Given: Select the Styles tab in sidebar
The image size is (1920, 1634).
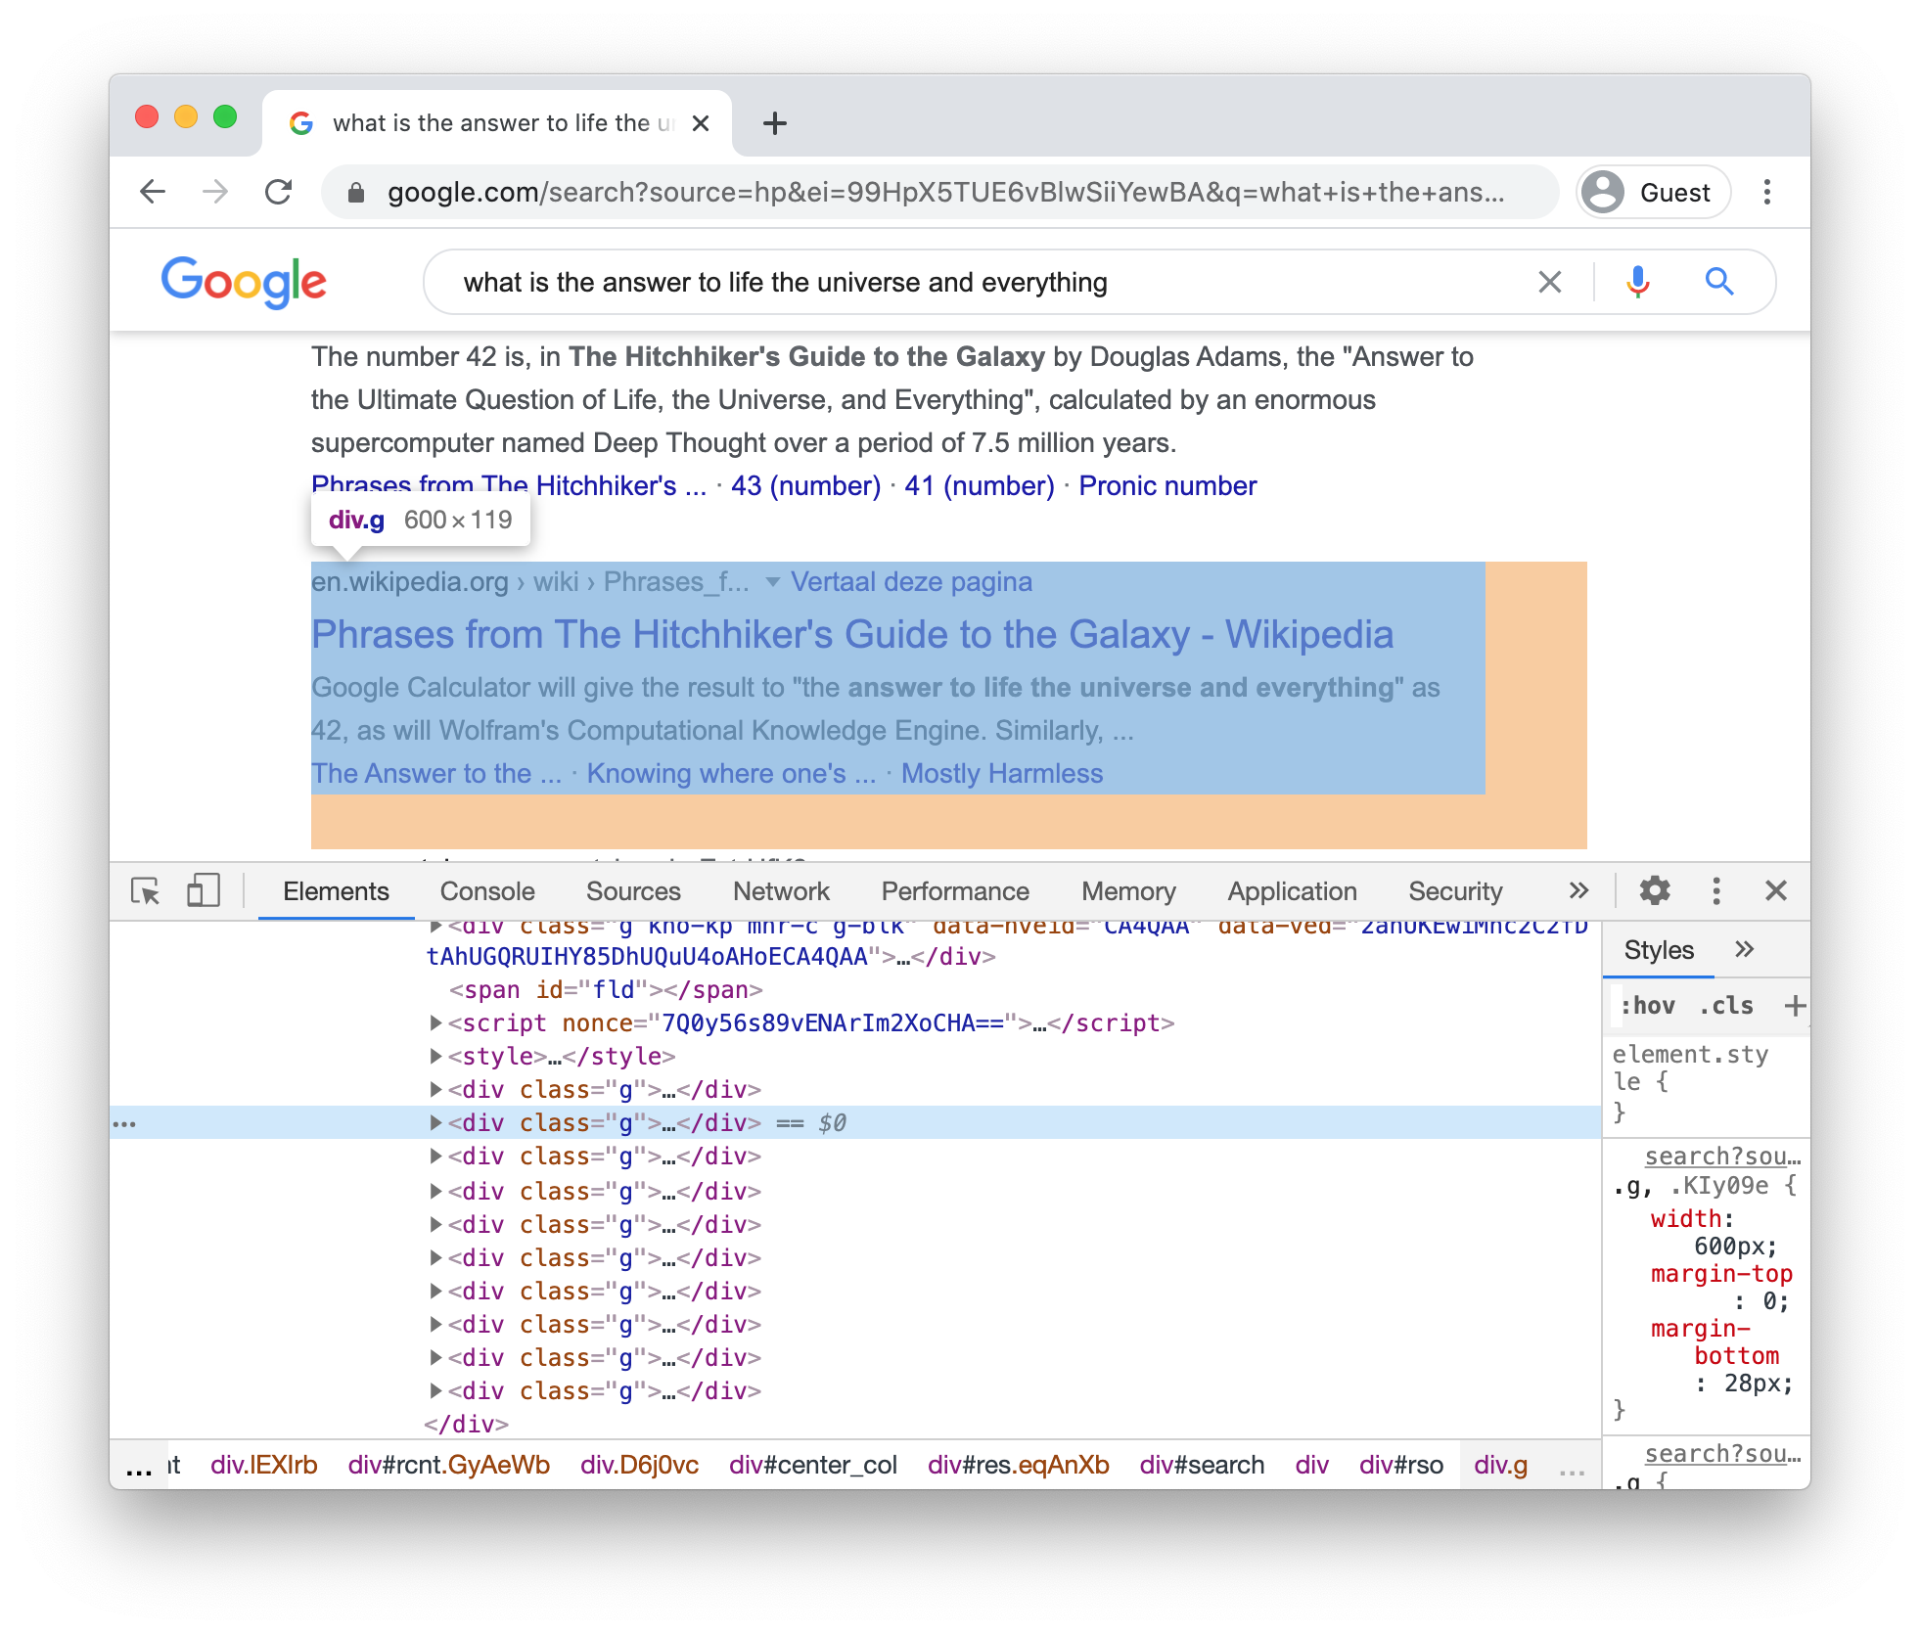Looking at the screenshot, I should coord(1659,950).
